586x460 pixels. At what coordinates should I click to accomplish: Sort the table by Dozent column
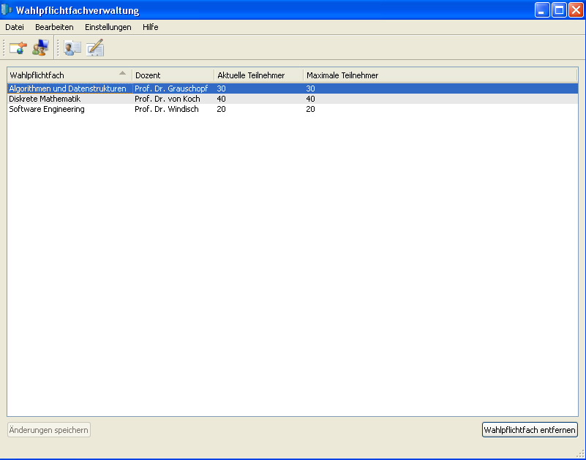(172, 75)
